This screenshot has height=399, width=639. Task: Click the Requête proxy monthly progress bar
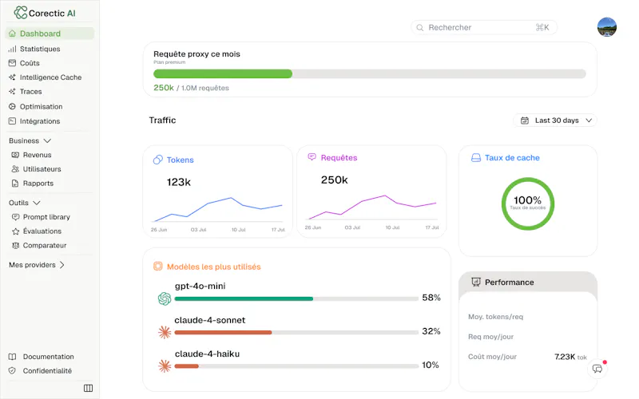click(370, 73)
